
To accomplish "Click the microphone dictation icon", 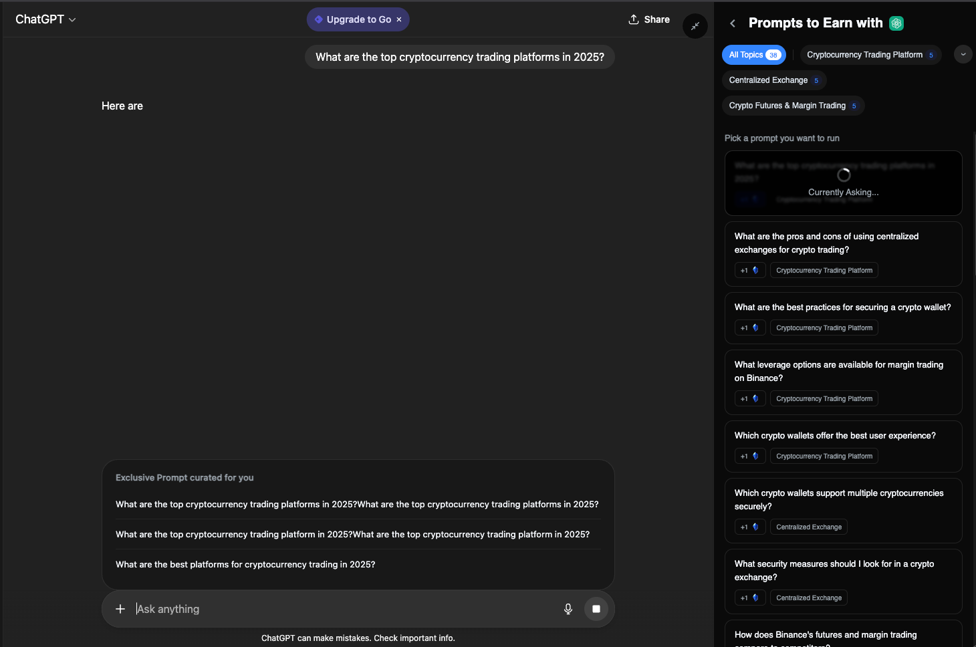I will click(x=568, y=609).
